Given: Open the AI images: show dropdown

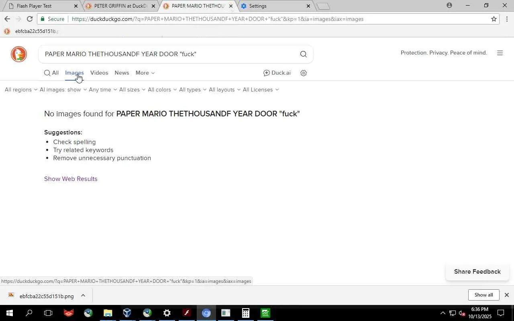Looking at the screenshot, I should pos(63,90).
